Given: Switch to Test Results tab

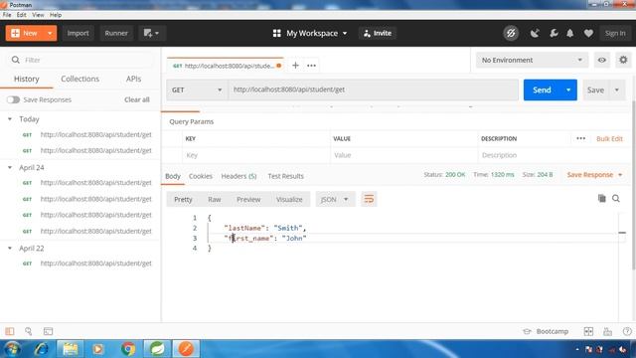Looking at the screenshot, I should tap(285, 176).
